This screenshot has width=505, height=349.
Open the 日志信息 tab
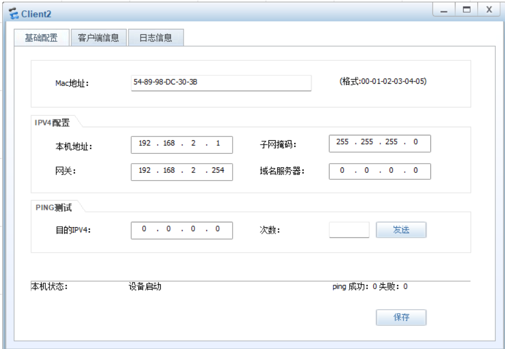click(156, 38)
